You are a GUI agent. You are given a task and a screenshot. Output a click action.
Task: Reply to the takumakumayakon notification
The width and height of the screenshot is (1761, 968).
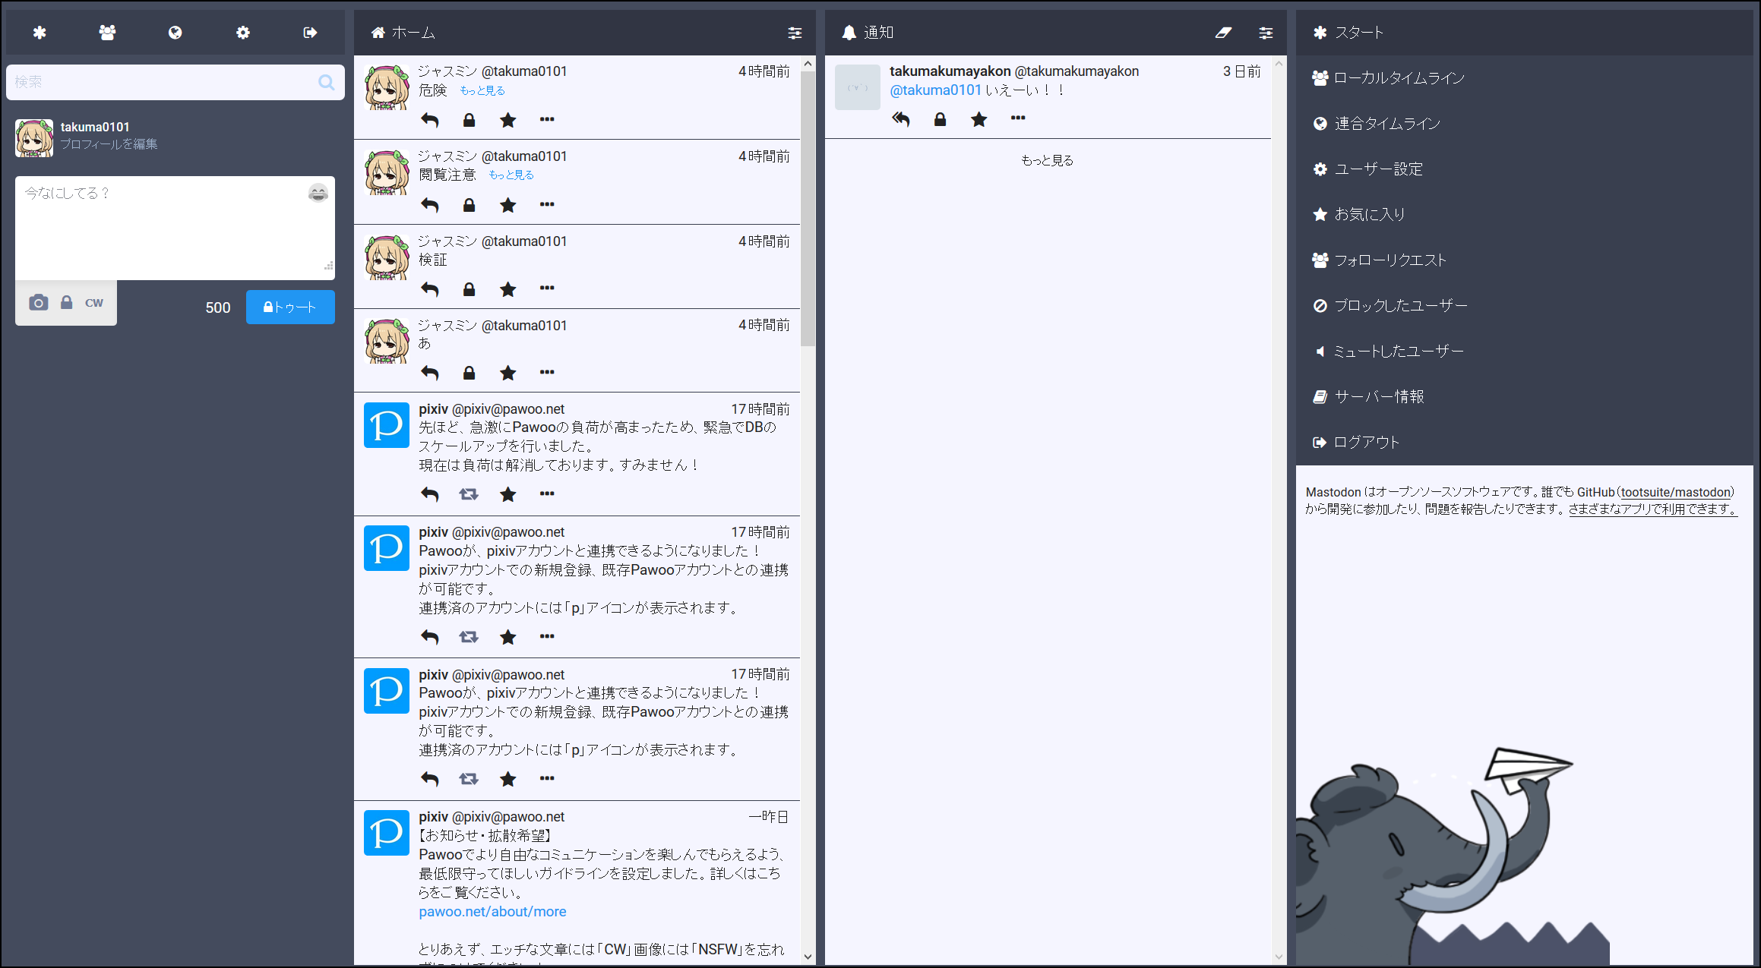901,119
